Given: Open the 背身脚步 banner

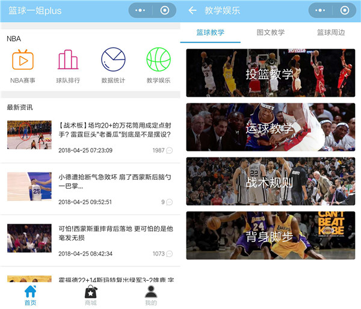Looking at the screenshot, I should click(x=271, y=236).
